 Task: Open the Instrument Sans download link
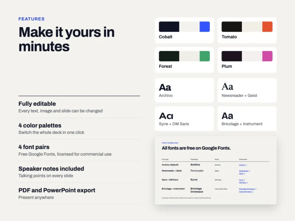pos(246,192)
